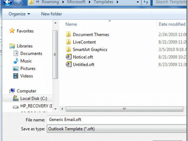Select Computer in the navigation pane
The height and width of the screenshot is (141, 188).
[x=26, y=91]
